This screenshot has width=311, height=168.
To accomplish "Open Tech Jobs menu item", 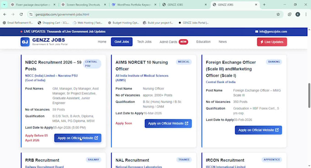I will click(x=144, y=42).
